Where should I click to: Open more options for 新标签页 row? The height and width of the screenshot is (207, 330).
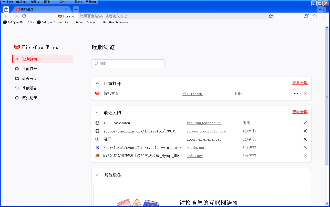tap(296, 94)
